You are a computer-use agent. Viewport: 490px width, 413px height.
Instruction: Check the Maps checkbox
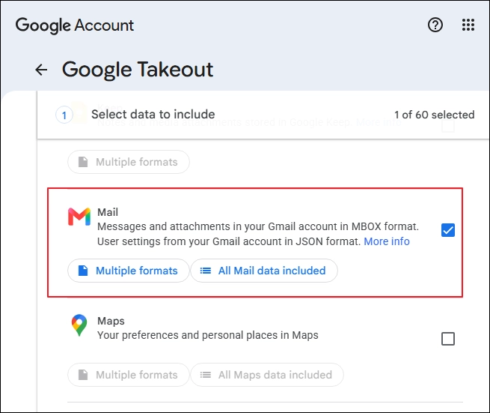point(448,339)
